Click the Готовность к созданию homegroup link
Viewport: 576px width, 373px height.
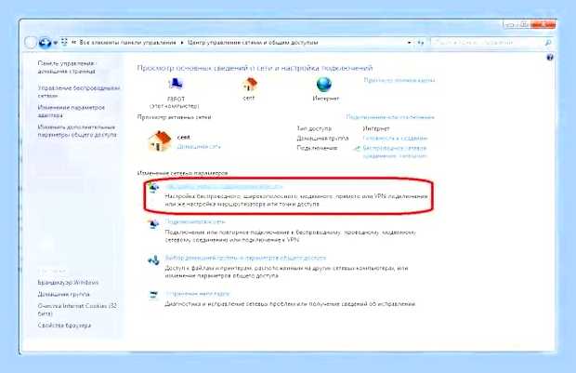395,139
